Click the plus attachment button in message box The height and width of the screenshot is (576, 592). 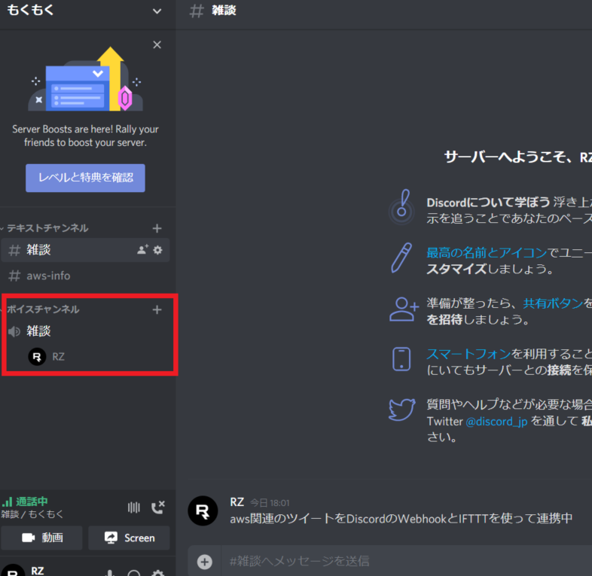pyautogui.click(x=205, y=562)
